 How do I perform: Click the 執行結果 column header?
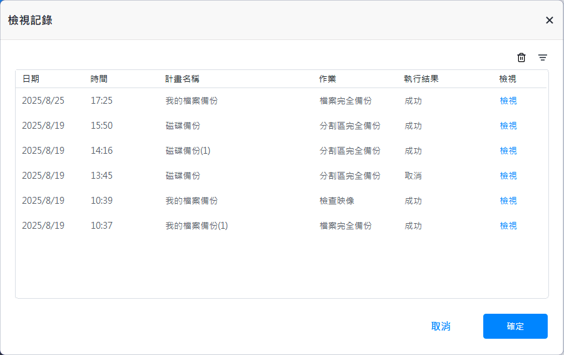click(421, 79)
